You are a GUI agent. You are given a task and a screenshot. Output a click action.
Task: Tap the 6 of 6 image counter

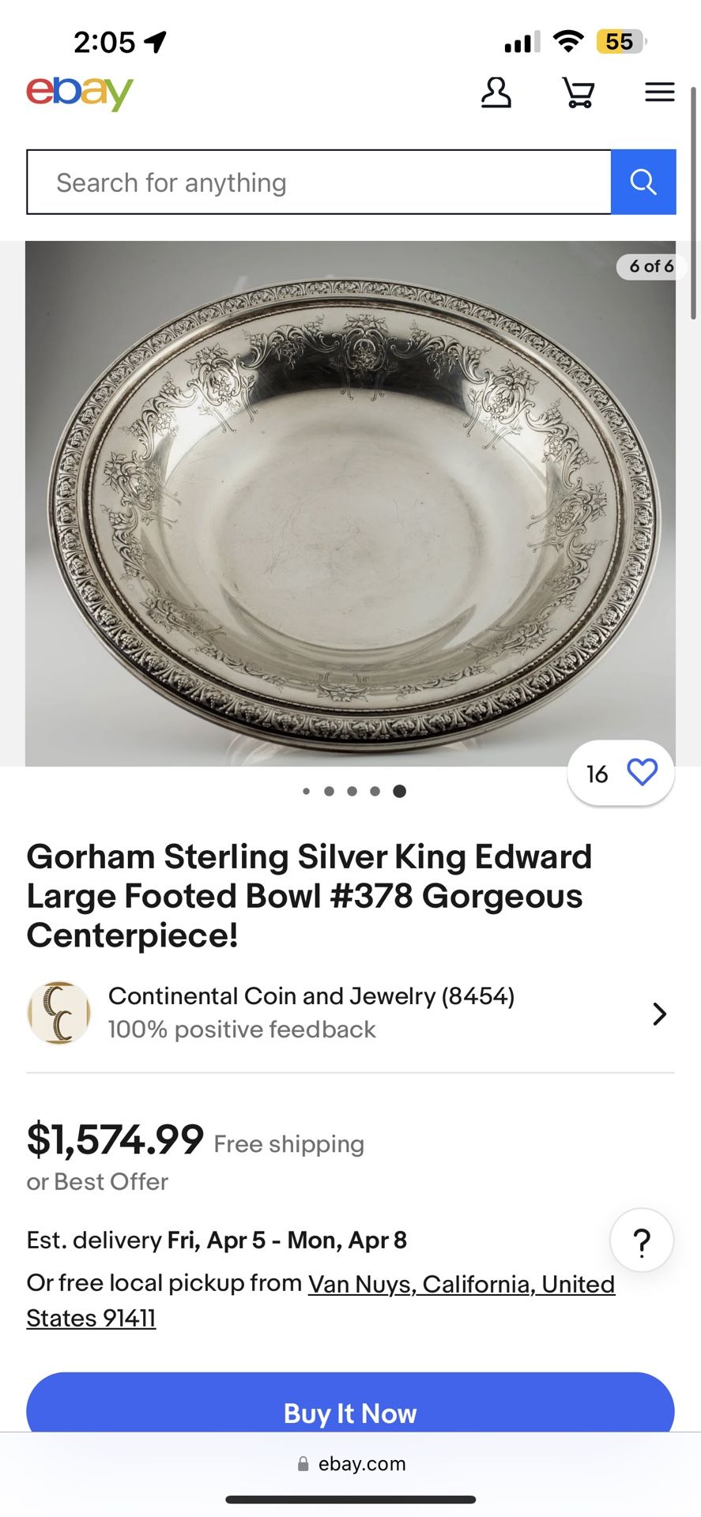[649, 267]
